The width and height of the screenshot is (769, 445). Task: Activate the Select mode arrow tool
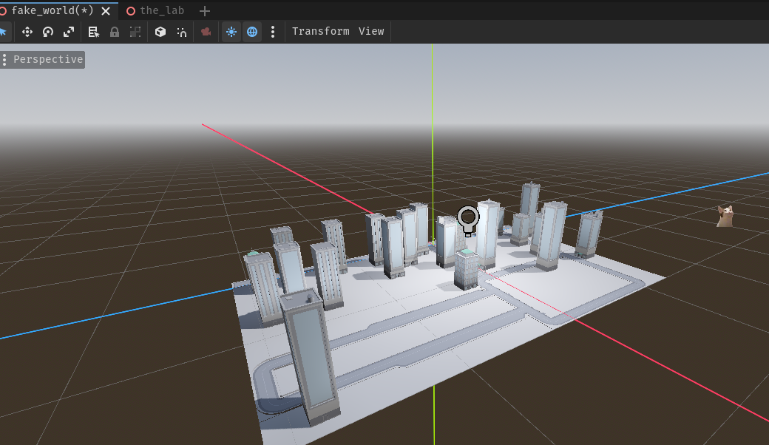(3, 32)
